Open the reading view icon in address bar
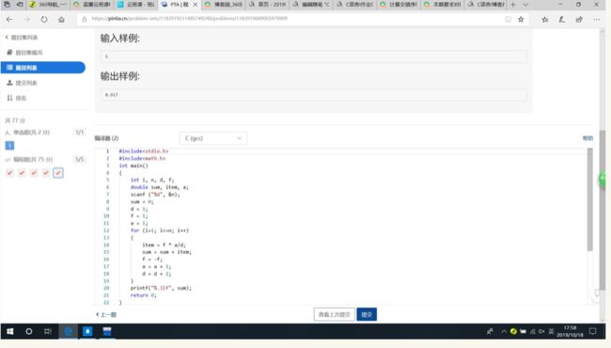 point(508,20)
